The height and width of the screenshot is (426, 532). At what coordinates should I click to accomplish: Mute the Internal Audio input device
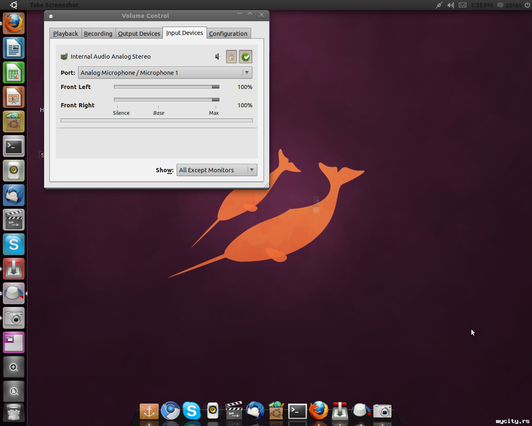click(x=218, y=57)
